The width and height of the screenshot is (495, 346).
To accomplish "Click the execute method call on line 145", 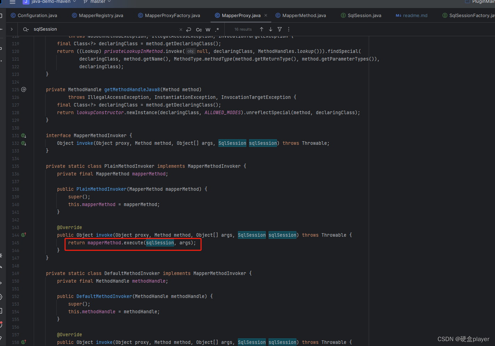I will [x=134, y=243].
